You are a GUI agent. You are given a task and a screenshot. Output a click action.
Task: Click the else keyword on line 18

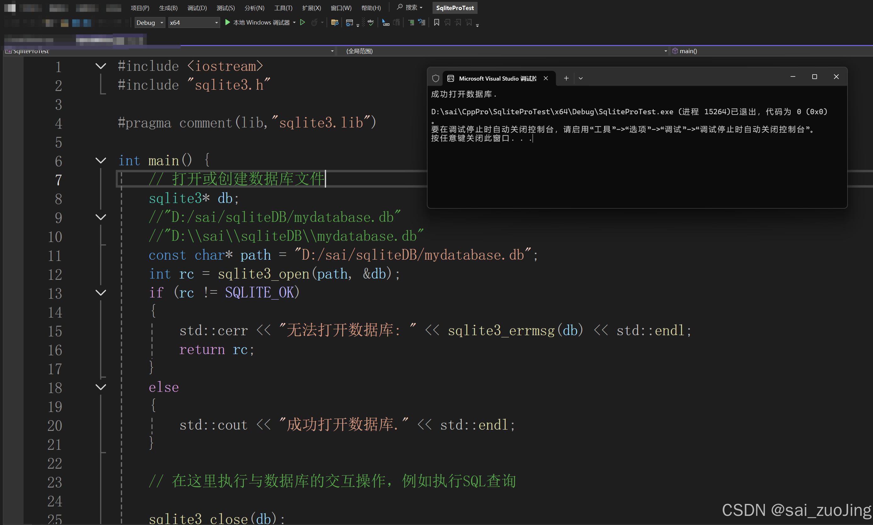pyautogui.click(x=164, y=387)
